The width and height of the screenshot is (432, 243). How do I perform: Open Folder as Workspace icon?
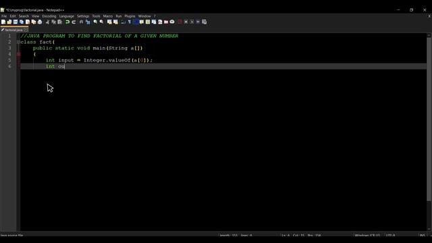coord(166,22)
